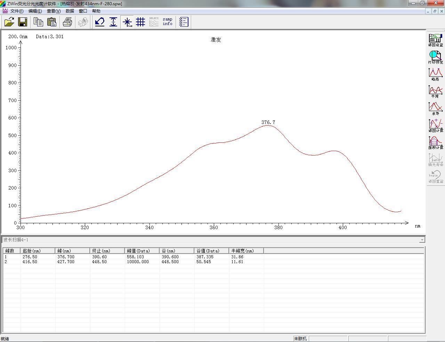Select cell 10000.000 in row 2
445x342 pixels.
(138, 262)
